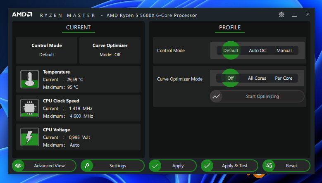Click the Temperature heading
Screen dimensions: 322x183
click(56, 72)
